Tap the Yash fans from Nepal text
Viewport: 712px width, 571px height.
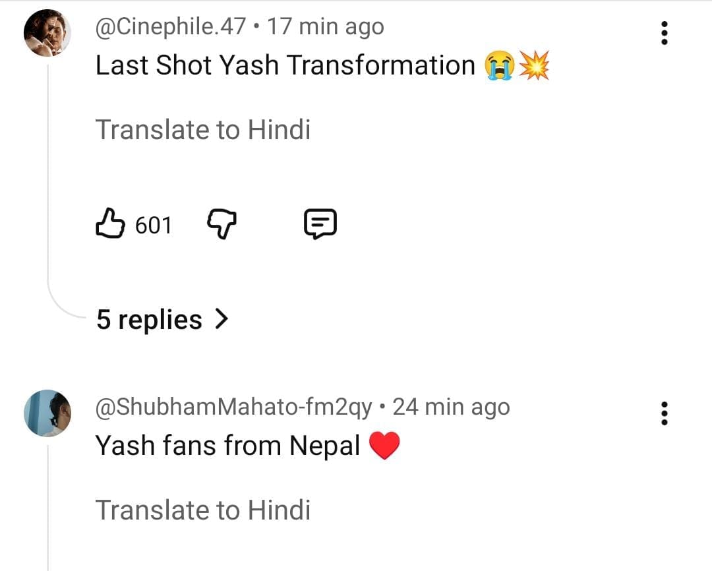point(227,446)
